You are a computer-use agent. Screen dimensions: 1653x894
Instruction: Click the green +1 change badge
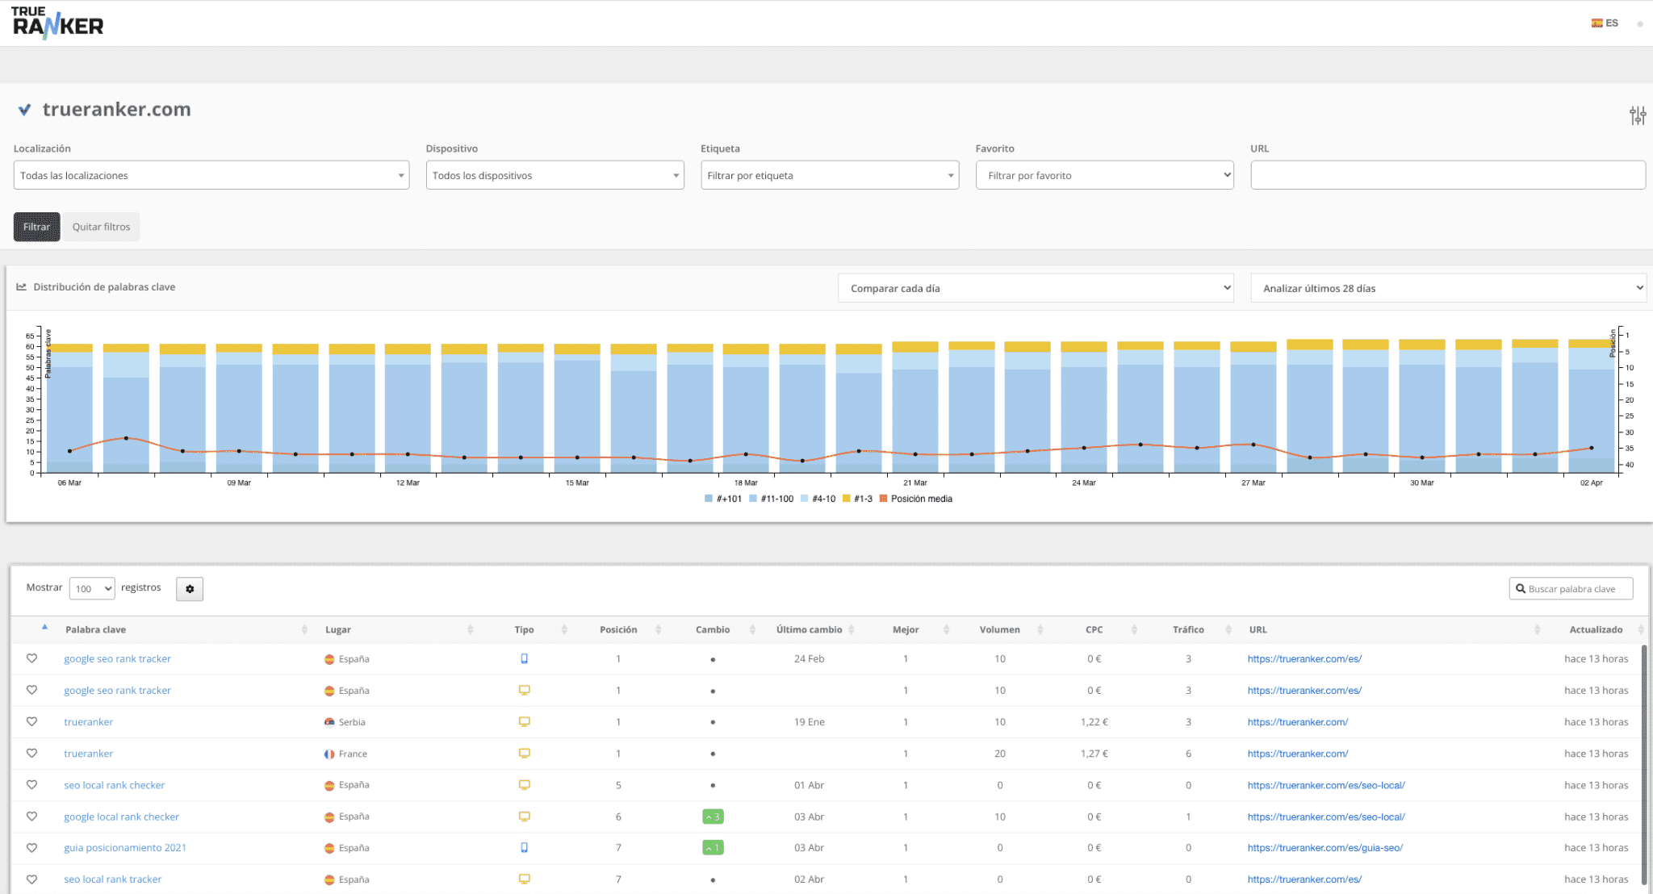(713, 848)
